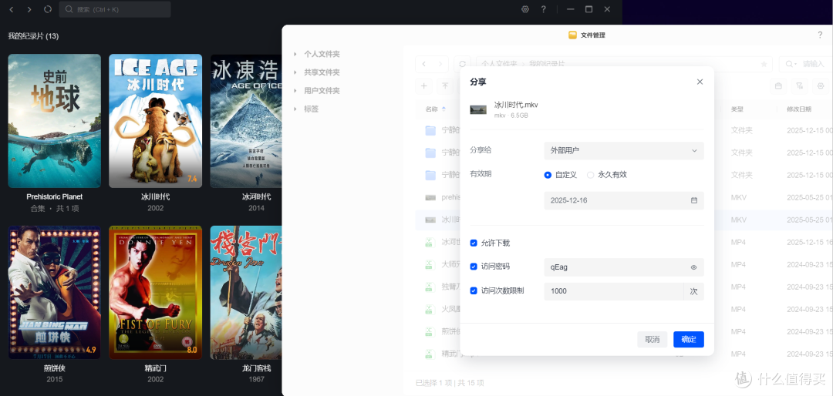This screenshot has width=833, height=396.
Task: Select the 独臂刀 MP4 file icon
Action: pos(430,287)
